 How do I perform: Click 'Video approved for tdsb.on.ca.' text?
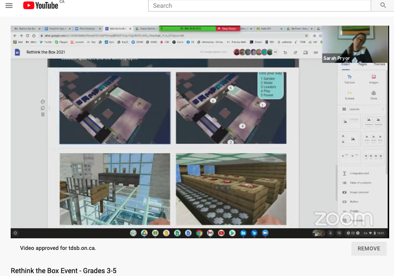(58, 248)
